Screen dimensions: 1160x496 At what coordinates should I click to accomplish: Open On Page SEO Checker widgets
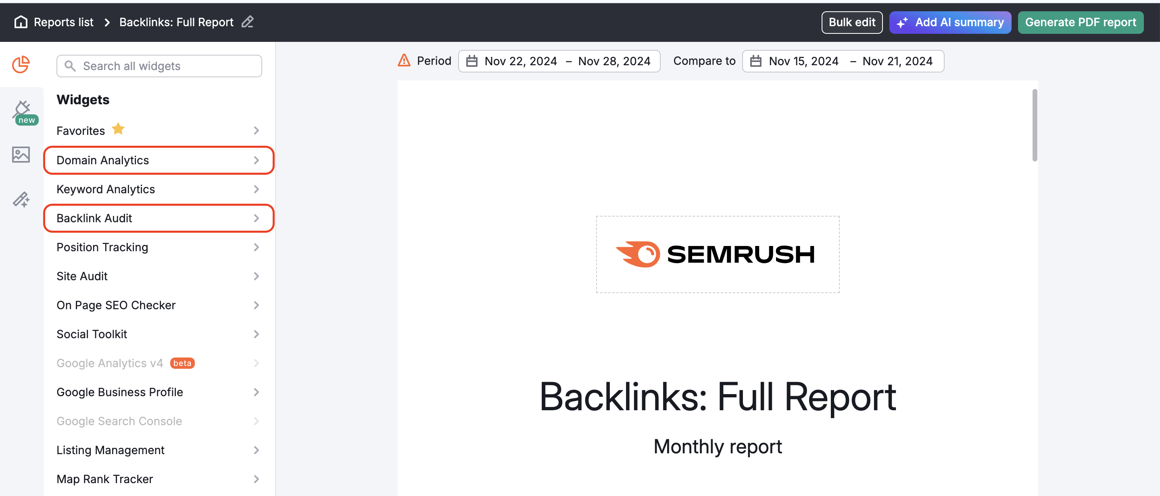coord(159,305)
